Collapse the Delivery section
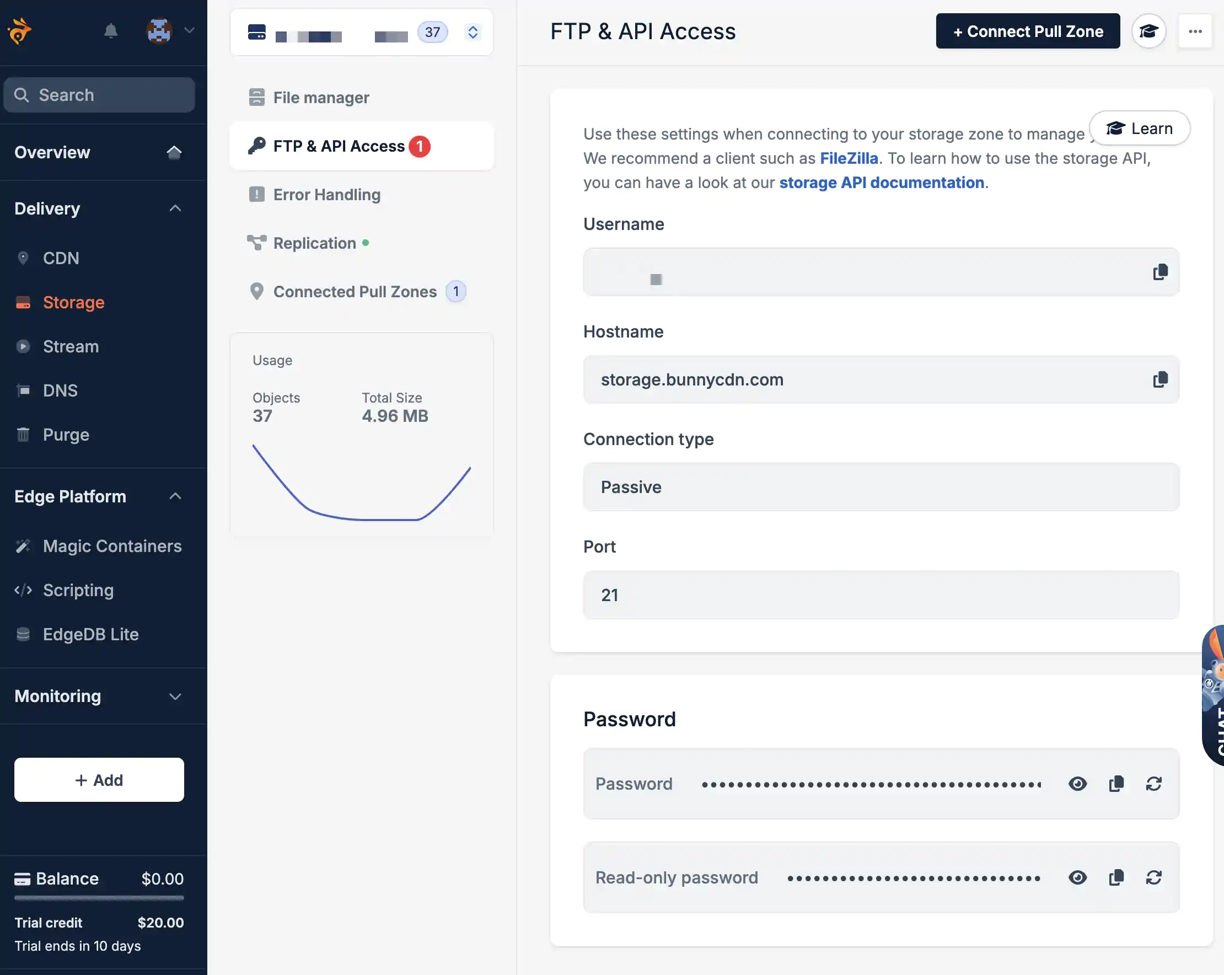 [175, 208]
